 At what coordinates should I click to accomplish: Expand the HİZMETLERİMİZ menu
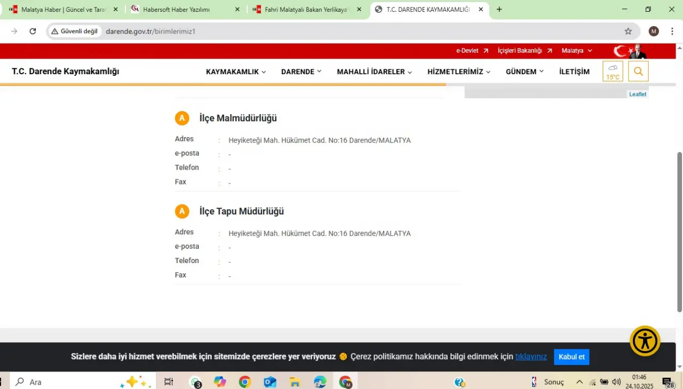458,72
